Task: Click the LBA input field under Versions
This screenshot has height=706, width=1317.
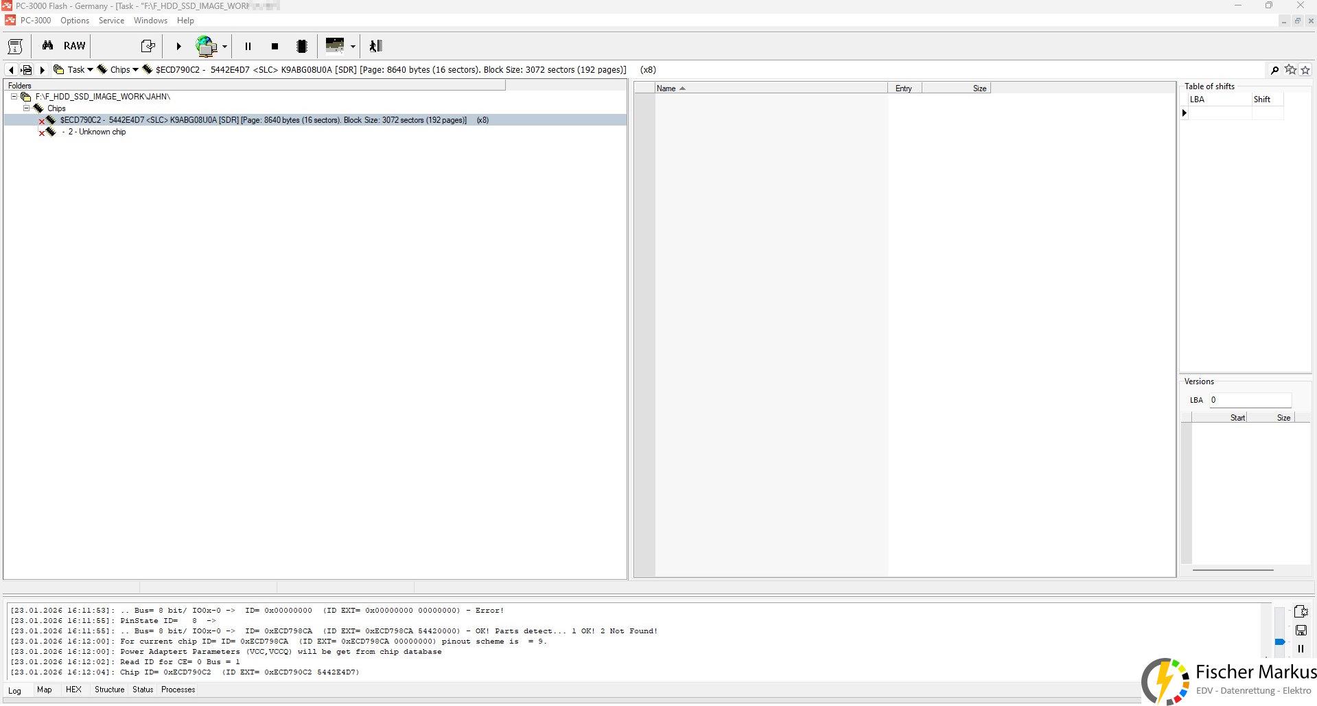Action: click(1249, 400)
